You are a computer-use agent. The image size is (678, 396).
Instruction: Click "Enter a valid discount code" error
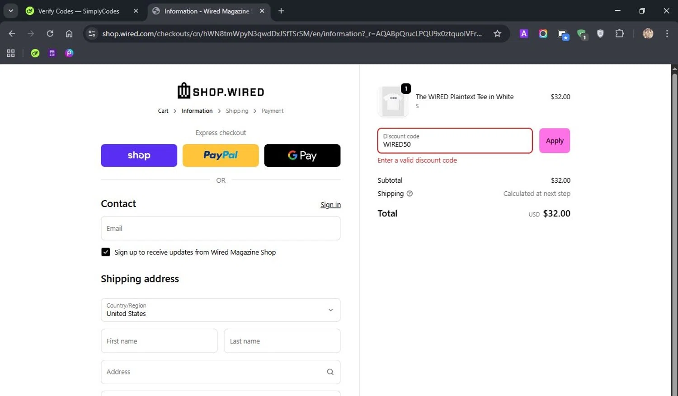(417, 160)
